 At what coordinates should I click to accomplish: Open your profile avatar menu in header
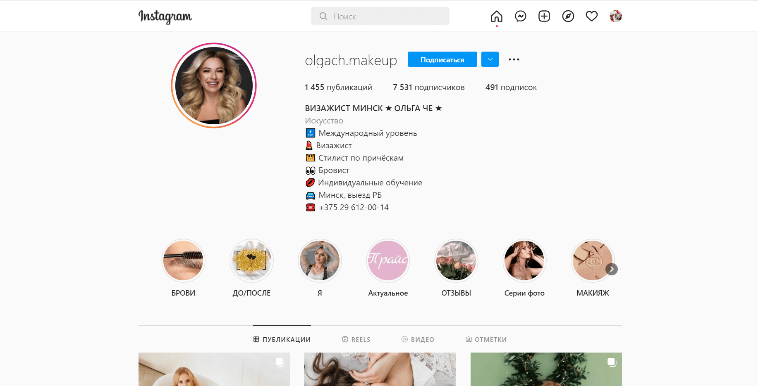pyautogui.click(x=616, y=16)
